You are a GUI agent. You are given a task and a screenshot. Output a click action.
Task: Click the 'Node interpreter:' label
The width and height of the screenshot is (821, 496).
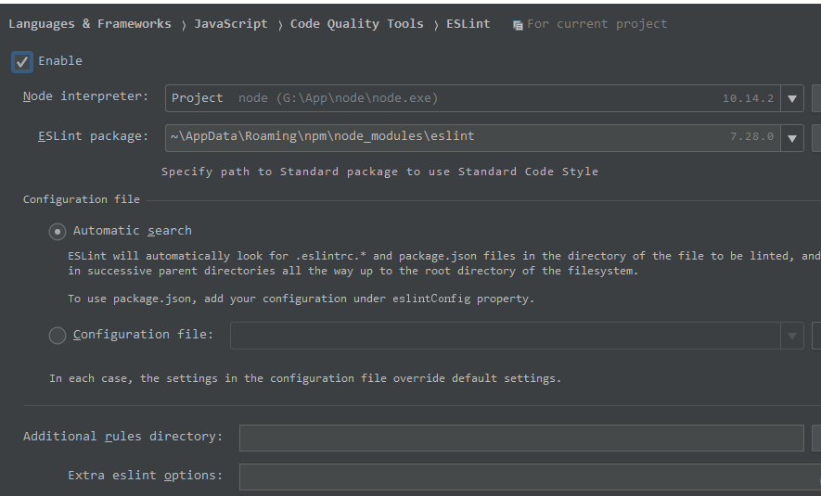(86, 96)
